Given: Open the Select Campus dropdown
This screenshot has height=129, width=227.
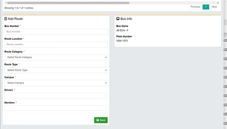Looking at the screenshot, I should coord(56,83).
